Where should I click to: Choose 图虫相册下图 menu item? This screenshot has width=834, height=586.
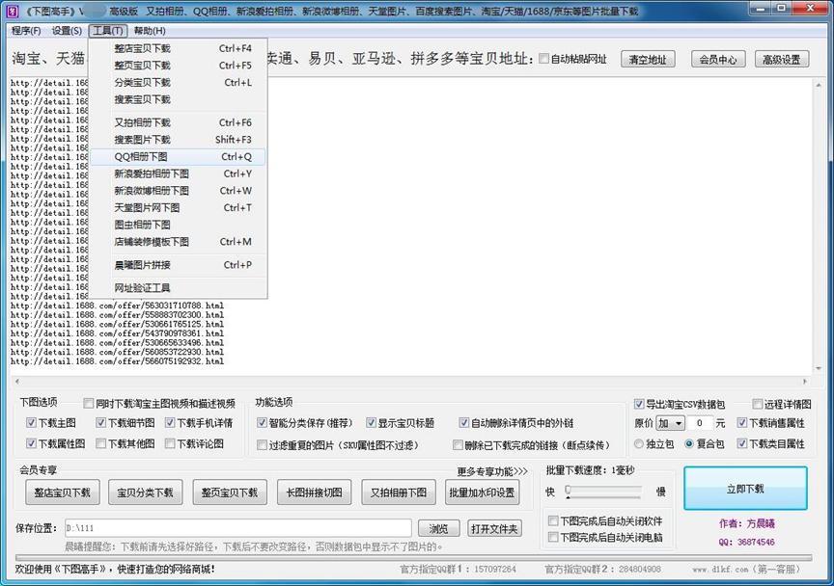[x=179, y=225]
